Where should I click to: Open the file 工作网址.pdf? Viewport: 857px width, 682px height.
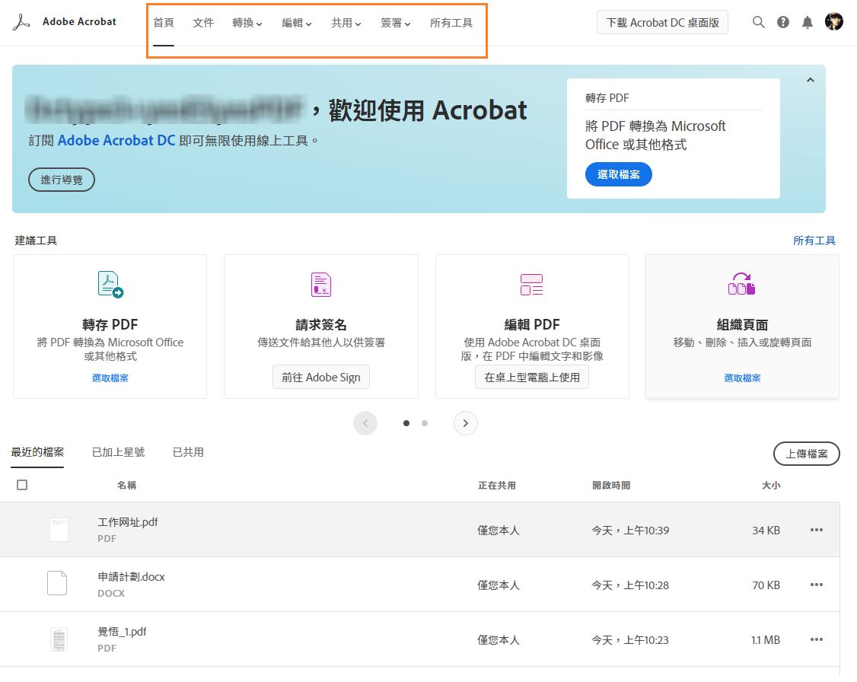128,522
